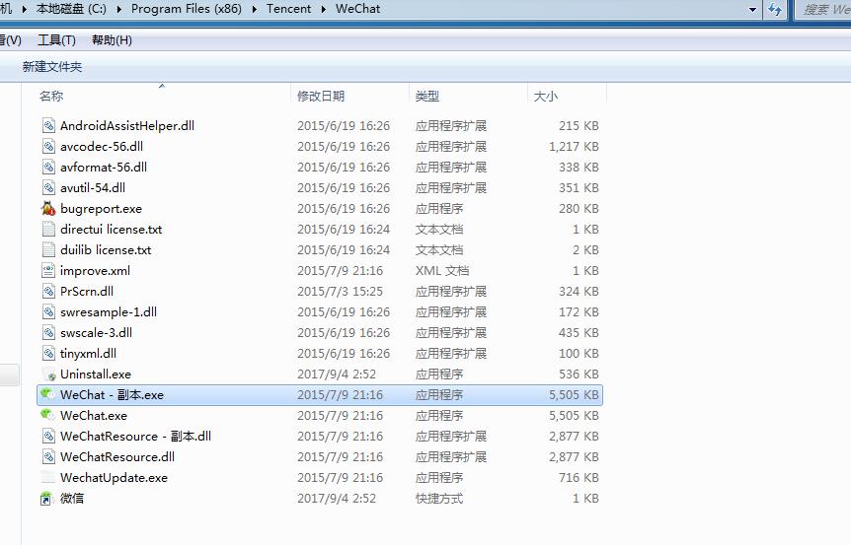Click the 2015/7/3 15:25 date cell

(340, 291)
